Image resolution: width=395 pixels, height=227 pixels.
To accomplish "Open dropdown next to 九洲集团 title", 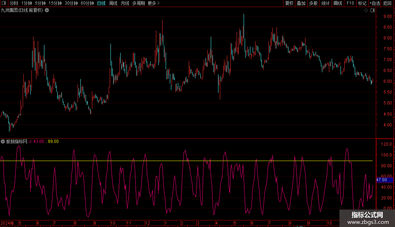I will (x=47, y=10).
